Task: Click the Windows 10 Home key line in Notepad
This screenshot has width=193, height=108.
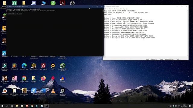Action: 122,18
